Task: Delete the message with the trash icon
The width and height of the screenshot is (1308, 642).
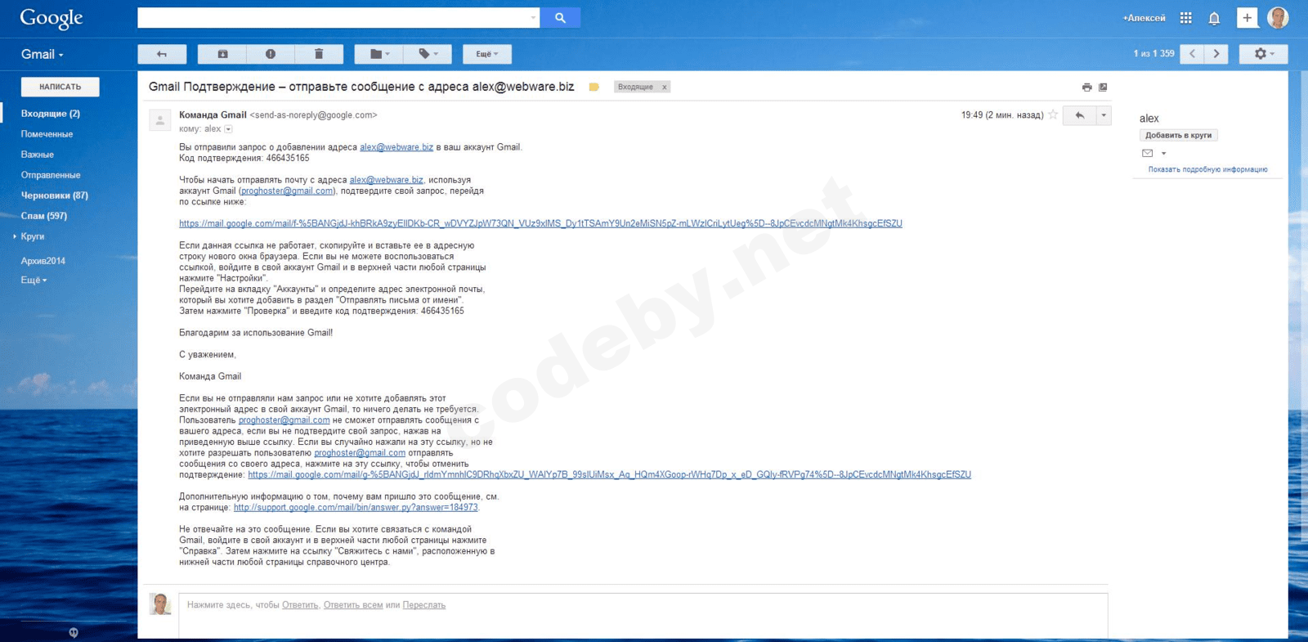Action: point(319,54)
